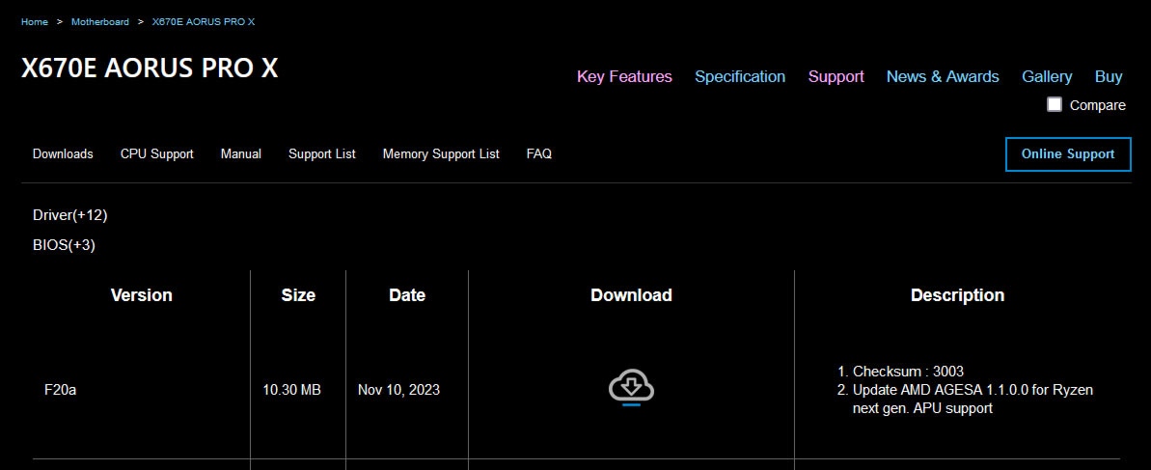Select the Downloads sub-menu item
This screenshot has height=470, width=1151.
pyautogui.click(x=63, y=153)
